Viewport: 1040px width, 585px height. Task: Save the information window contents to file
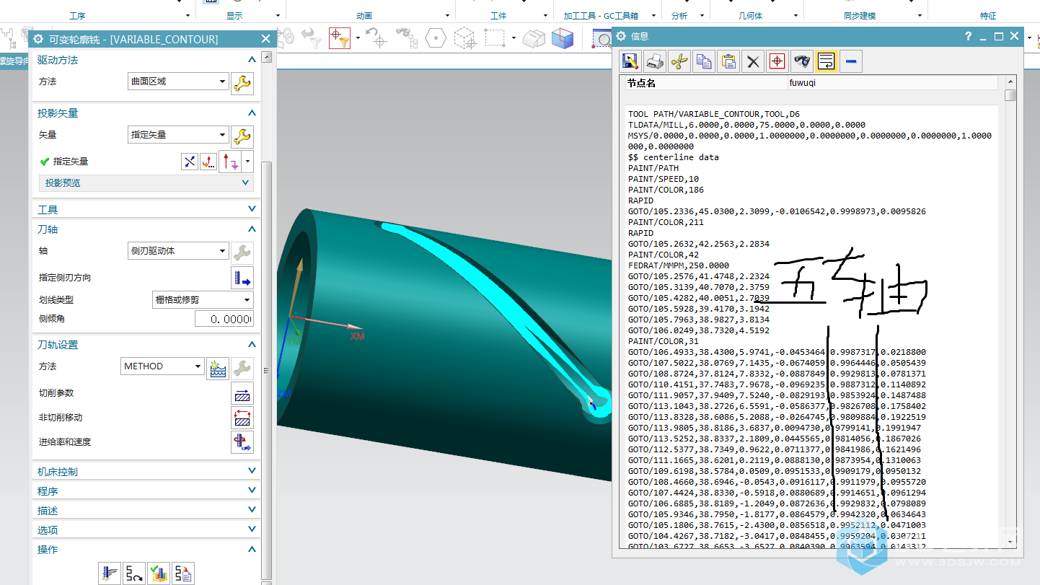(x=630, y=62)
